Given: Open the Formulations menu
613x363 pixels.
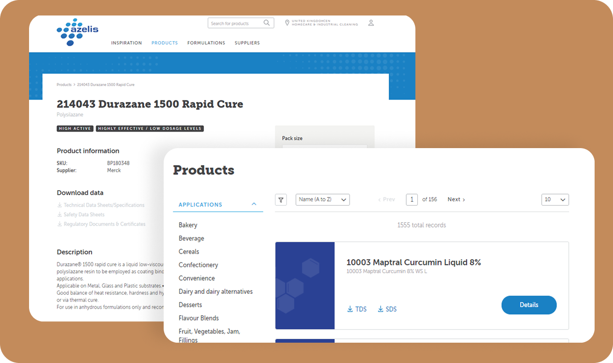Looking at the screenshot, I should (206, 43).
